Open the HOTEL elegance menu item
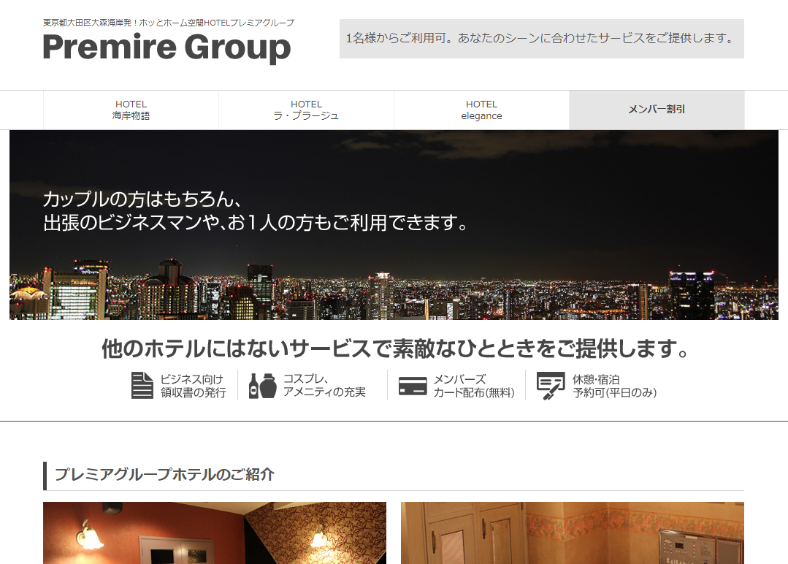The image size is (788, 564). (x=481, y=110)
